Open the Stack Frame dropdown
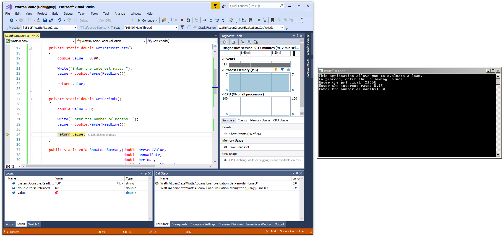Image resolution: width=503 pixels, height=237 pixels. [x=282, y=28]
